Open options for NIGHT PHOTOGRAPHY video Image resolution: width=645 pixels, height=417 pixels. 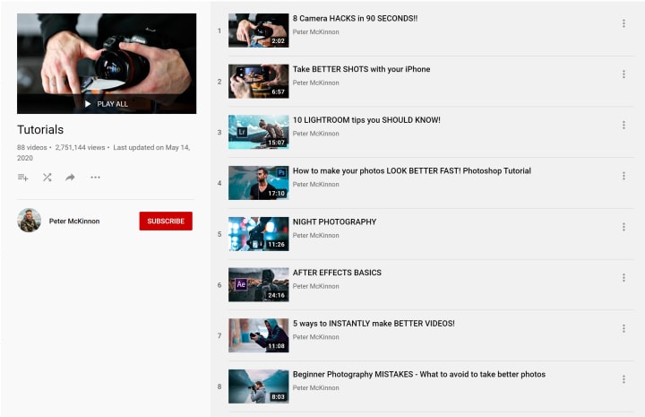(623, 227)
